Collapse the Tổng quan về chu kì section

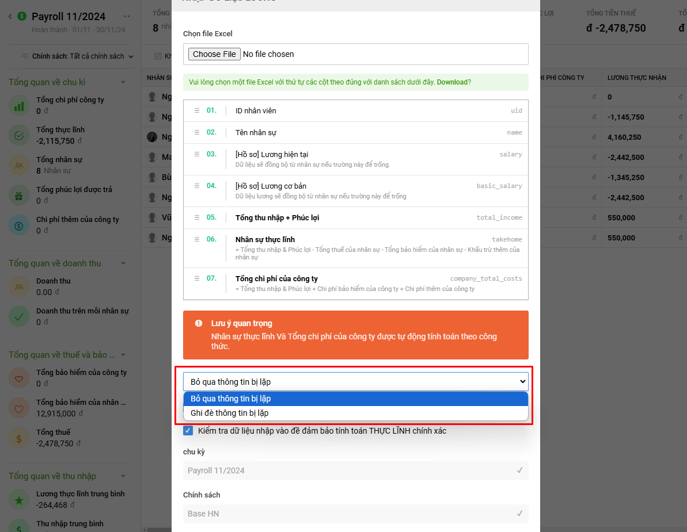(123, 82)
